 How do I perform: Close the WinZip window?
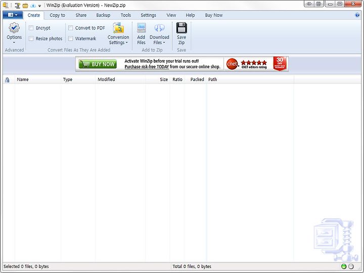coord(353,4)
